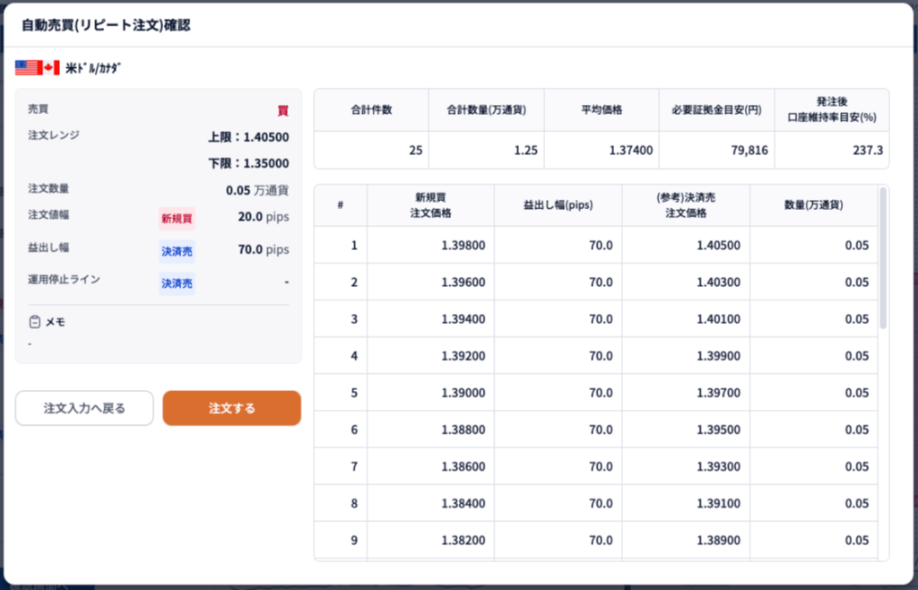Click the 米ドル/カナダ currency pair label
Screen dimensions: 918x590
[x=93, y=68]
